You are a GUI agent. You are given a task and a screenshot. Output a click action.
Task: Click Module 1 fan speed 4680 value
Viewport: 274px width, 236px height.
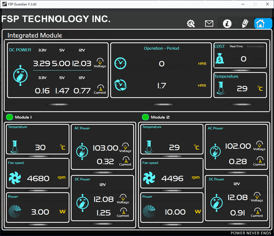38,179
